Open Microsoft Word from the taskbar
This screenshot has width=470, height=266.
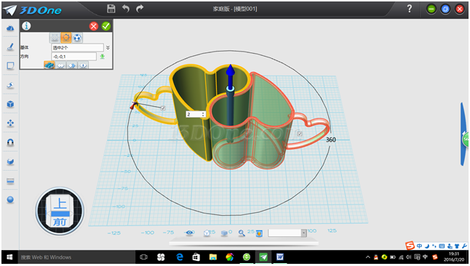(280, 257)
